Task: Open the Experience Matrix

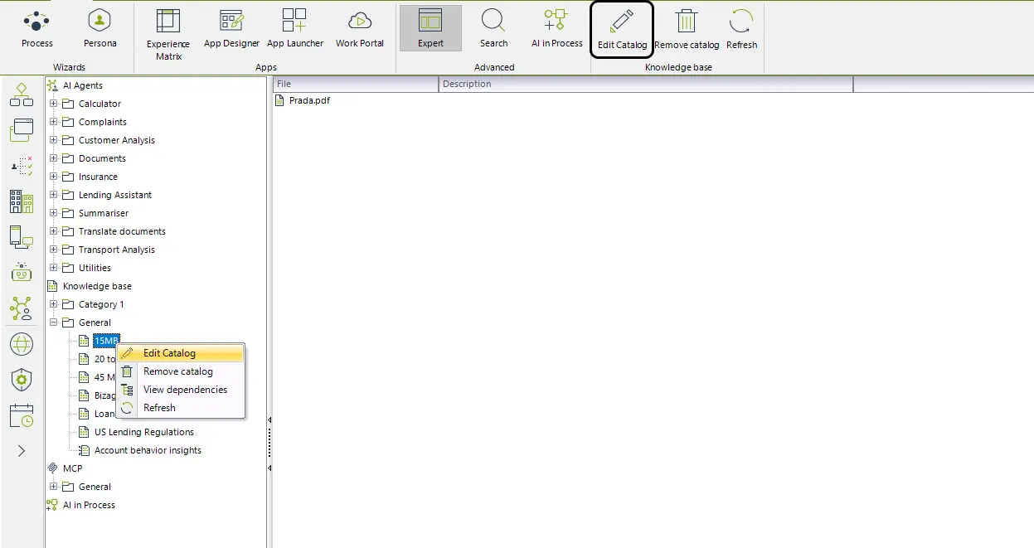Action: [168, 34]
